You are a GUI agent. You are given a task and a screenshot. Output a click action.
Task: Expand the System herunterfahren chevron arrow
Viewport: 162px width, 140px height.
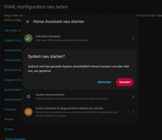click(x=133, y=97)
